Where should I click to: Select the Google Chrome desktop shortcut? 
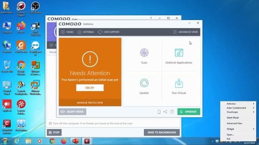click(21, 68)
